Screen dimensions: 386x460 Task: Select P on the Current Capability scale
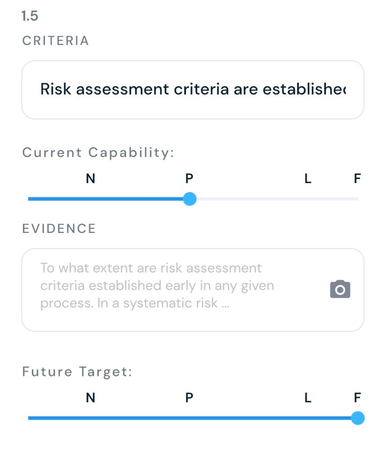coord(189,179)
